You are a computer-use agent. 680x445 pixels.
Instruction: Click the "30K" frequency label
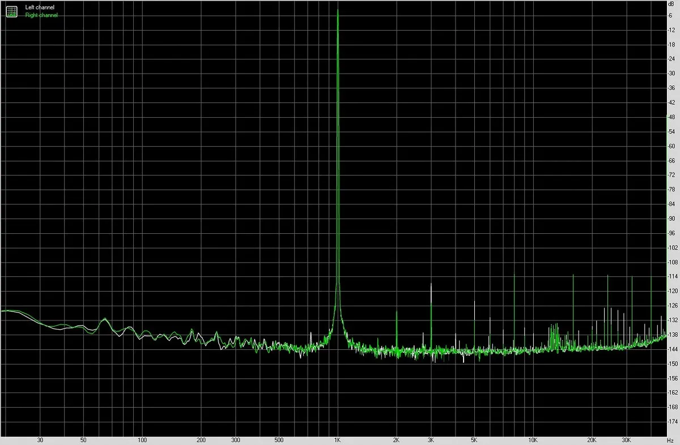[626, 440]
